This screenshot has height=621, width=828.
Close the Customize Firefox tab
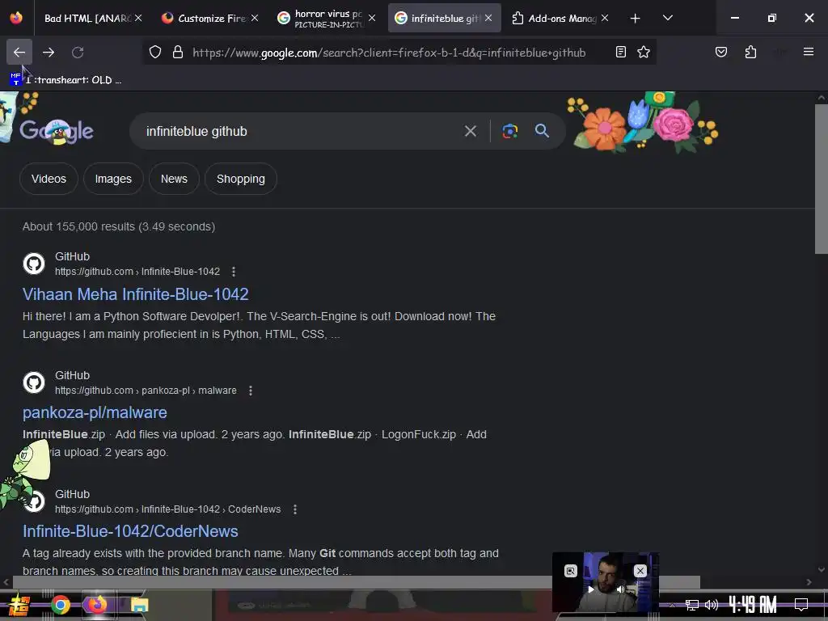tap(255, 18)
